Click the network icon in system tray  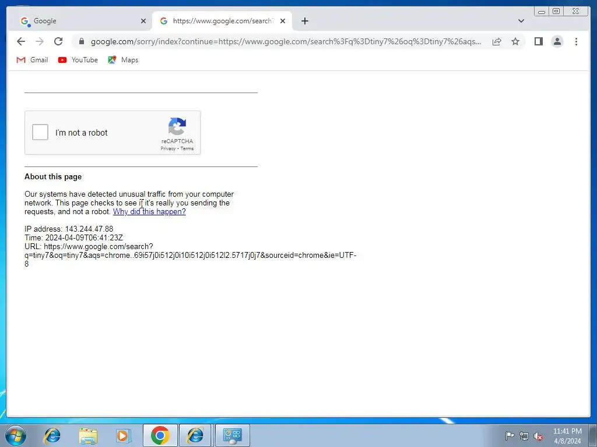click(524, 435)
